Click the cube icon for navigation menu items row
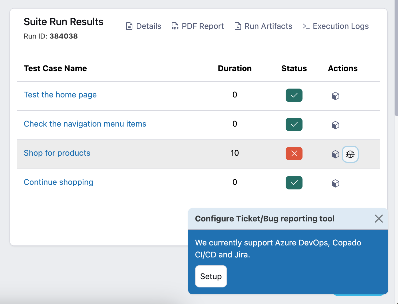 tap(335, 125)
